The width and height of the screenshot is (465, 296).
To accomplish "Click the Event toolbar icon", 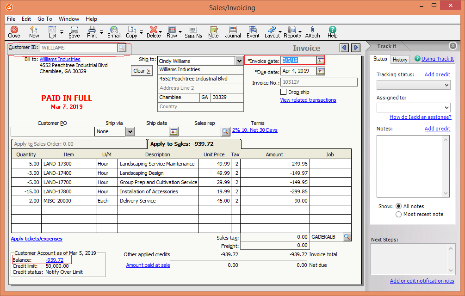I will click(253, 32).
